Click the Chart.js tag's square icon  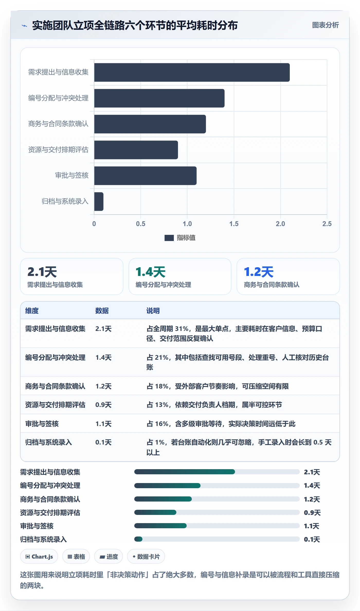click(28, 557)
